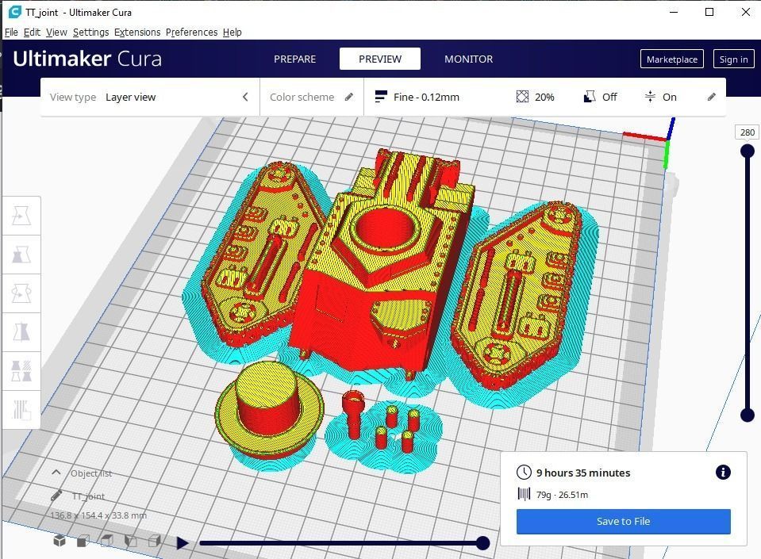This screenshot has height=559, width=761.
Task: Switch to left side camera view
Action: click(131, 541)
